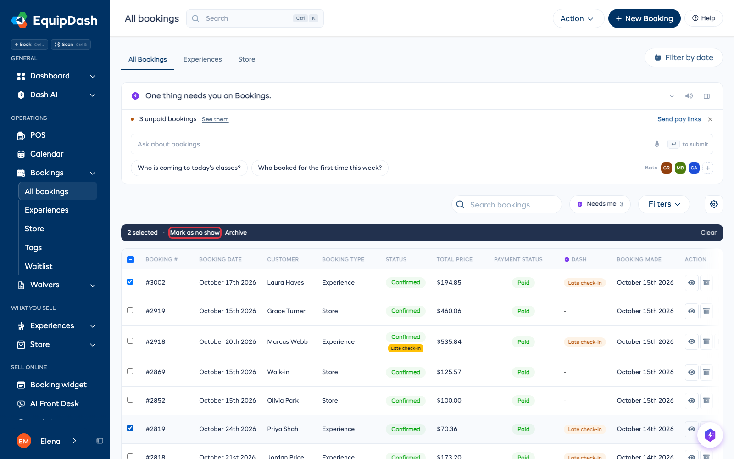Switch to the Store tab
The height and width of the screenshot is (459, 734).
(247, 59)
